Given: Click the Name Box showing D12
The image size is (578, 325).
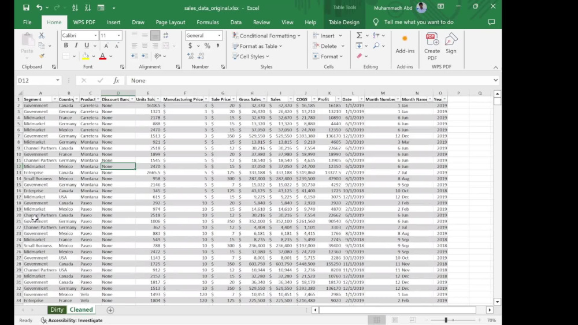Looking at the screenshot, I should [38, 80].
